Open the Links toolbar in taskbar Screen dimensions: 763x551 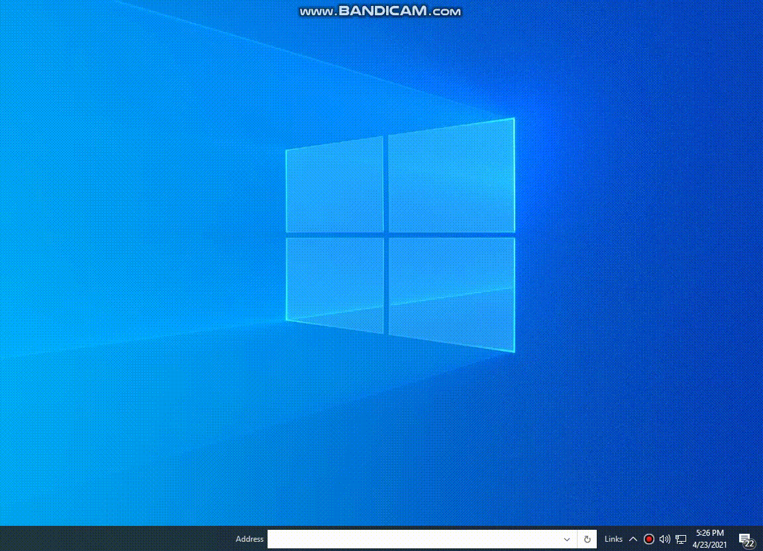613,539
